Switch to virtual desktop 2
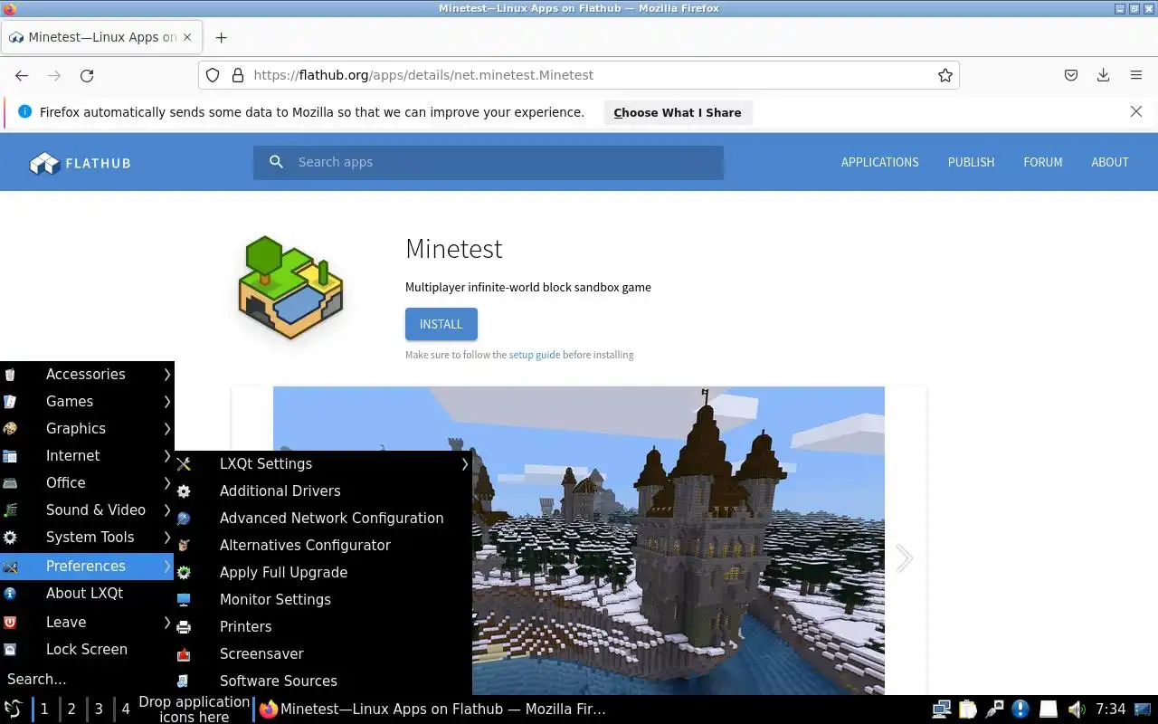 click(x=71, y=709)
